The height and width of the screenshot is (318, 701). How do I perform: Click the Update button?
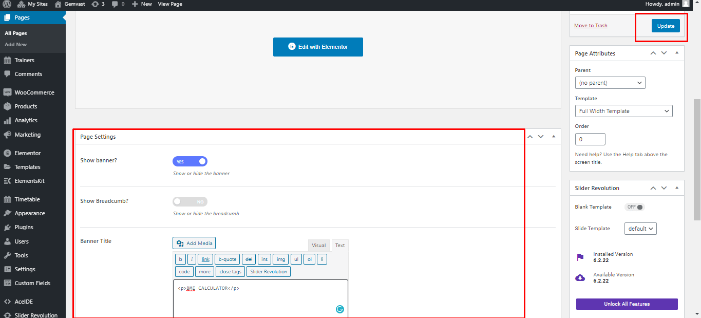pyautogui.click(x=666, y=26)
